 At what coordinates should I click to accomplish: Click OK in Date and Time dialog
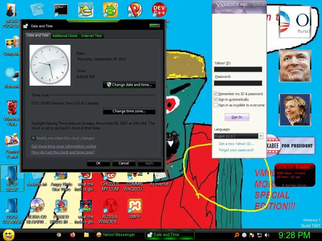[98, 163]
